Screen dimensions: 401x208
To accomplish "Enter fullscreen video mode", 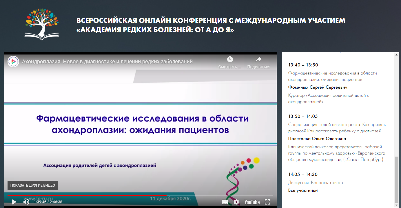I will (x=267, y=202).
